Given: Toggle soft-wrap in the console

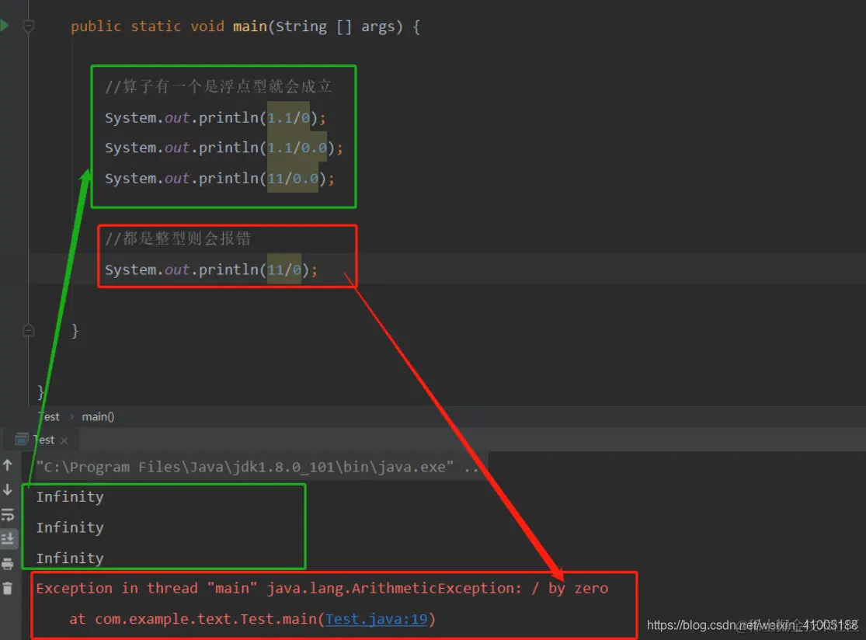Looking at the screenshot, I should pyautogui.click(x=8, y=515).
